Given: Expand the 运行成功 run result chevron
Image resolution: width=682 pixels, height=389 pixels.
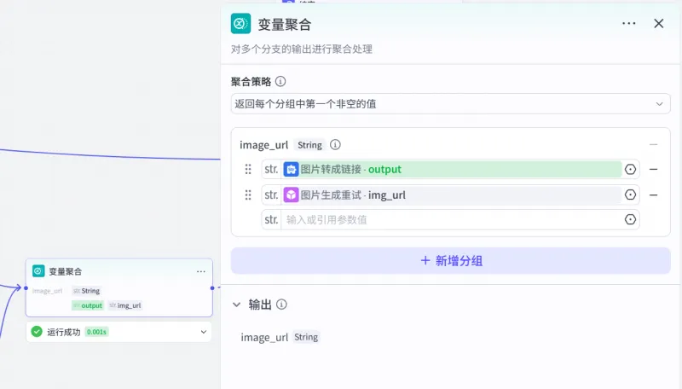Looking at the screenshot, I should pos(203,332).
